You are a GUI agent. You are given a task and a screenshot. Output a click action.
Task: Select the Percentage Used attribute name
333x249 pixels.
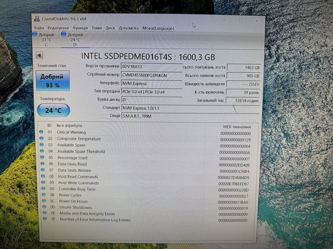click(x=72, y=158)
